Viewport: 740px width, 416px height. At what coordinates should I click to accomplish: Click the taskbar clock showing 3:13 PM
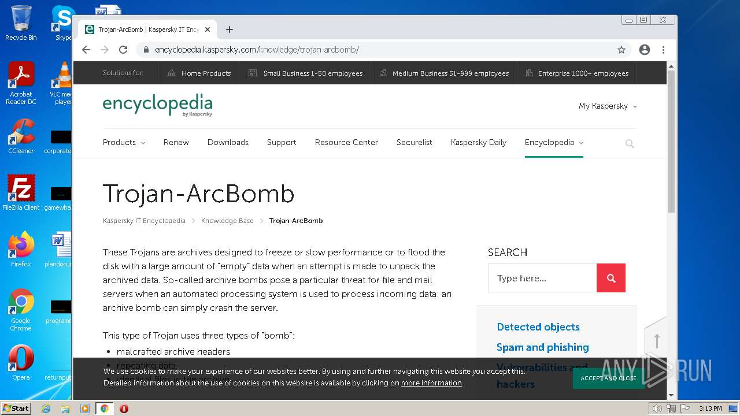click(711, 408)
